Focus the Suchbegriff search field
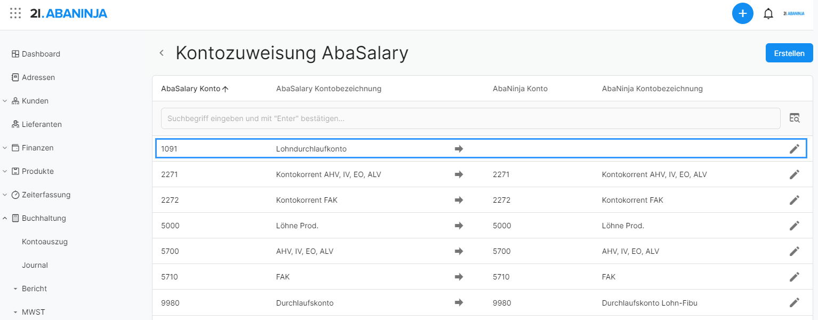The image size is (818, 320). coord(471,118)
